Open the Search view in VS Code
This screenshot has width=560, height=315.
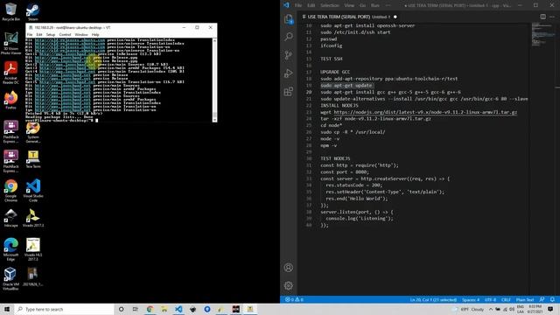tap(289, 37)
